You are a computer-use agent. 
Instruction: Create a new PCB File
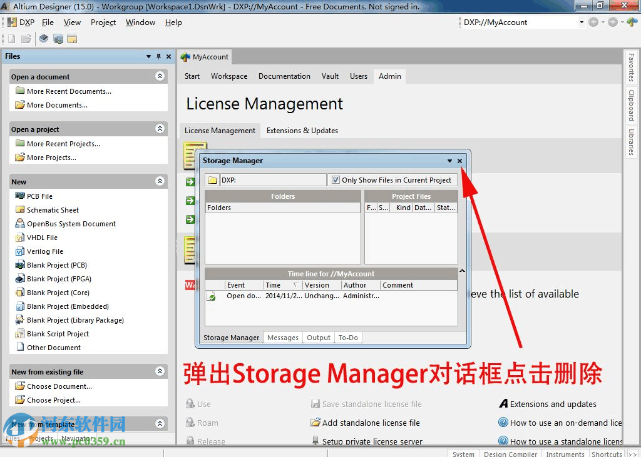tap(39, 196)
